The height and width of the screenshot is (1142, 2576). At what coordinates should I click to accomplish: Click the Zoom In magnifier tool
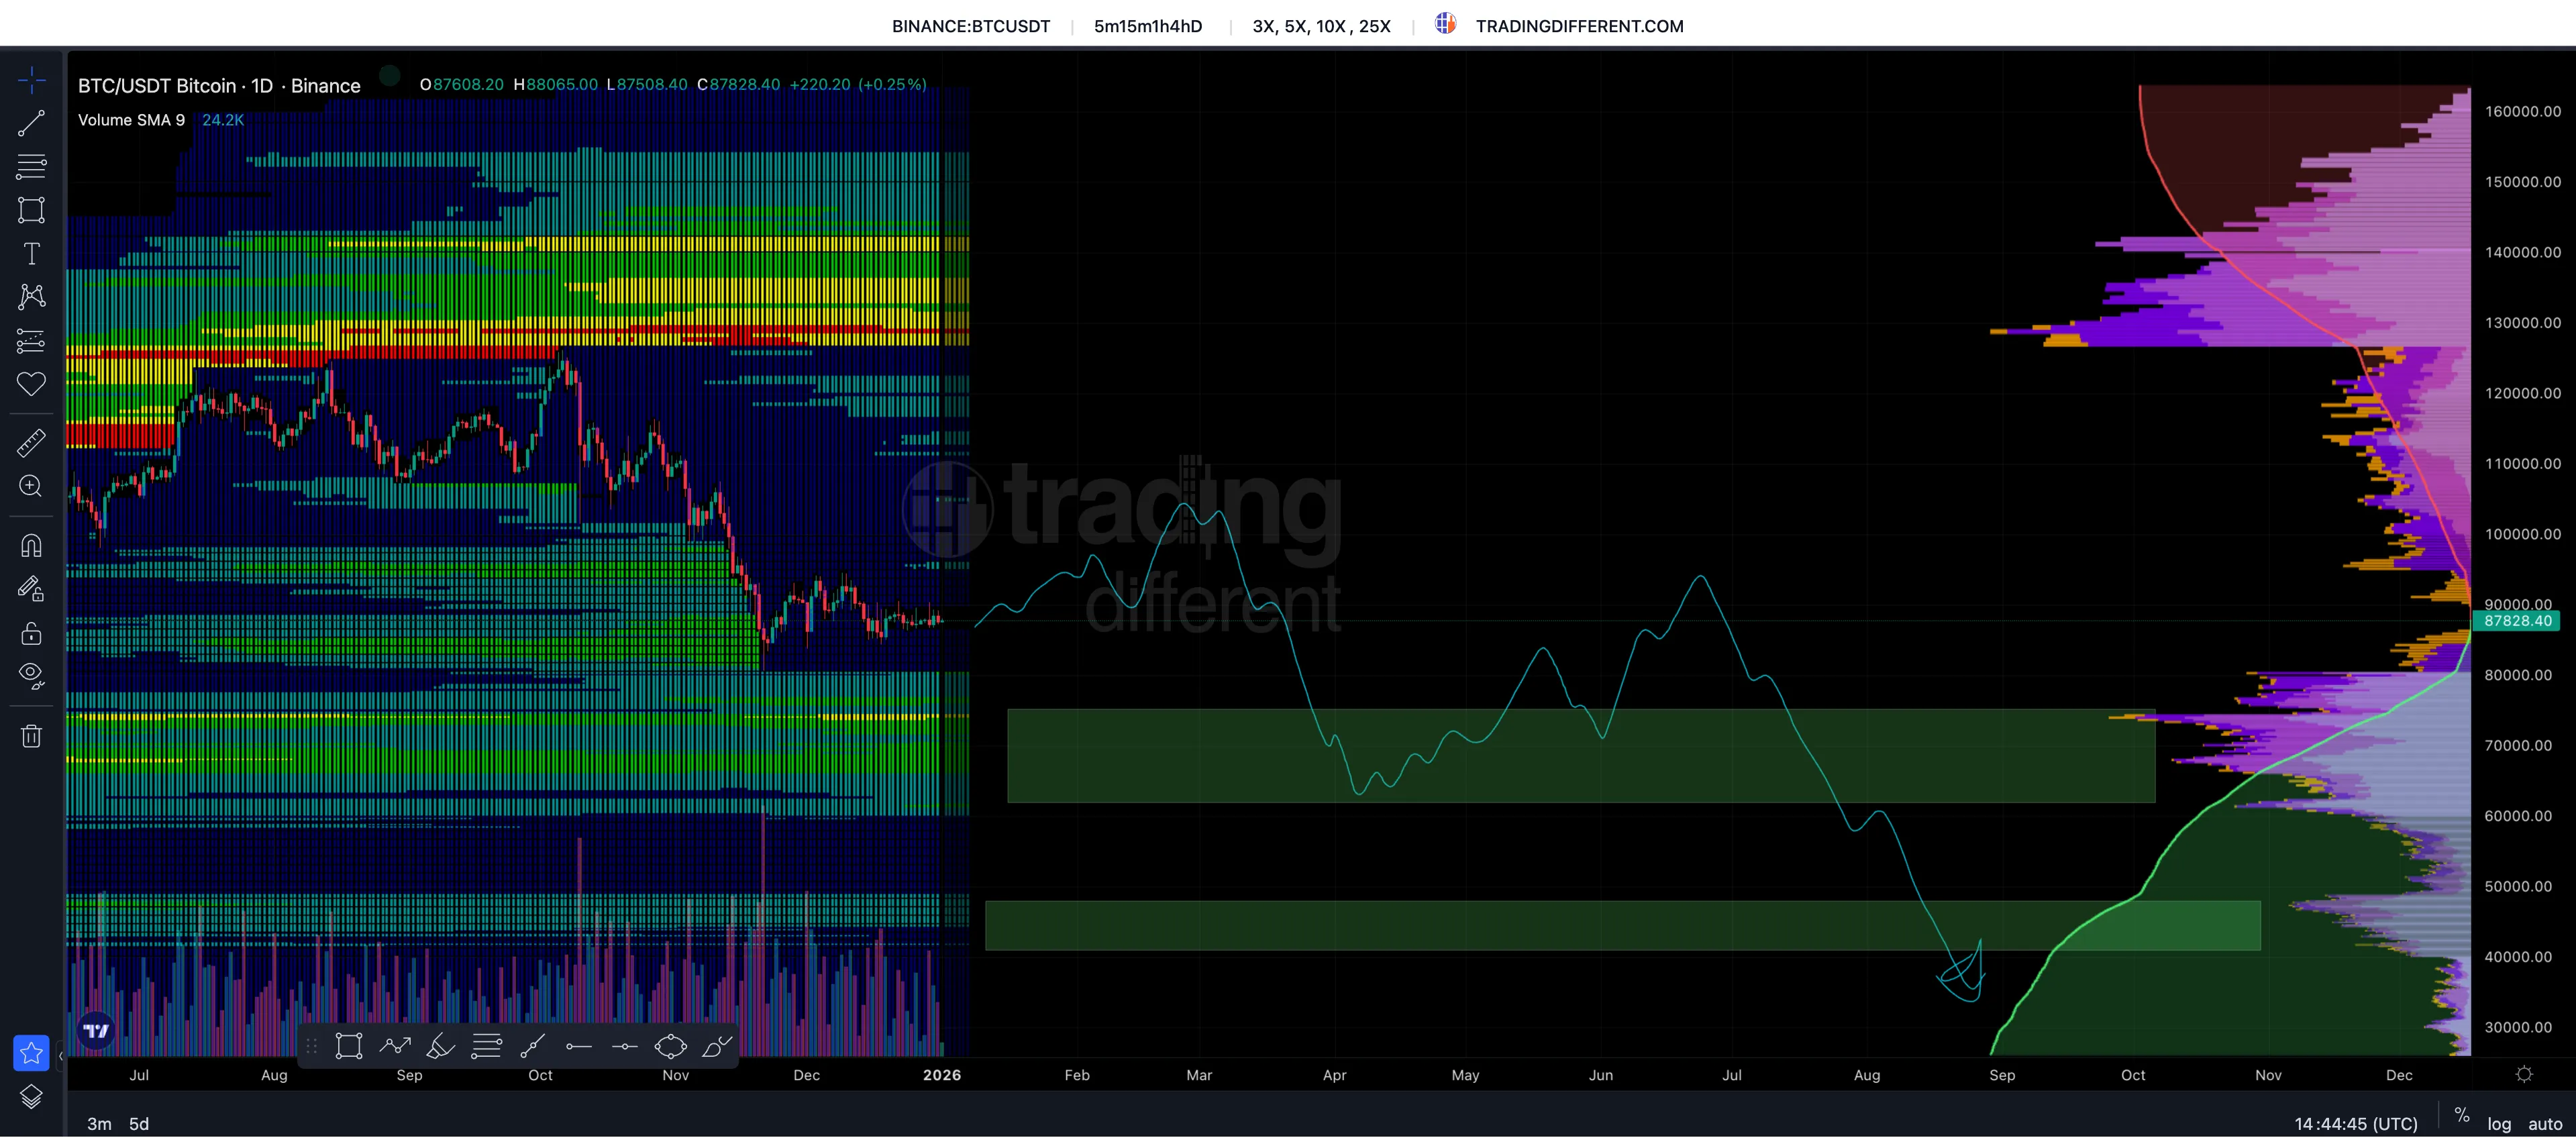point(31,486)
